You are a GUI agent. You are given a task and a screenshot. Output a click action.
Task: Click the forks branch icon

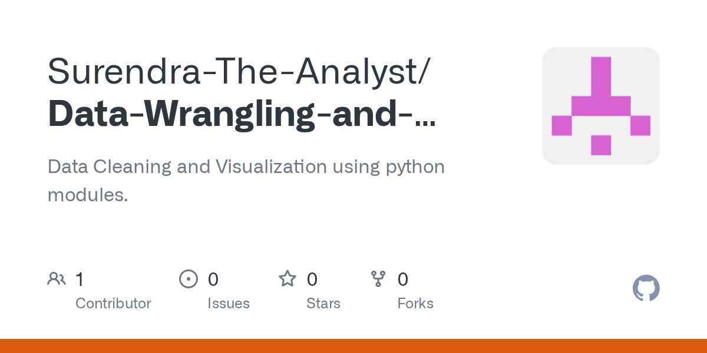click(378, 279)
